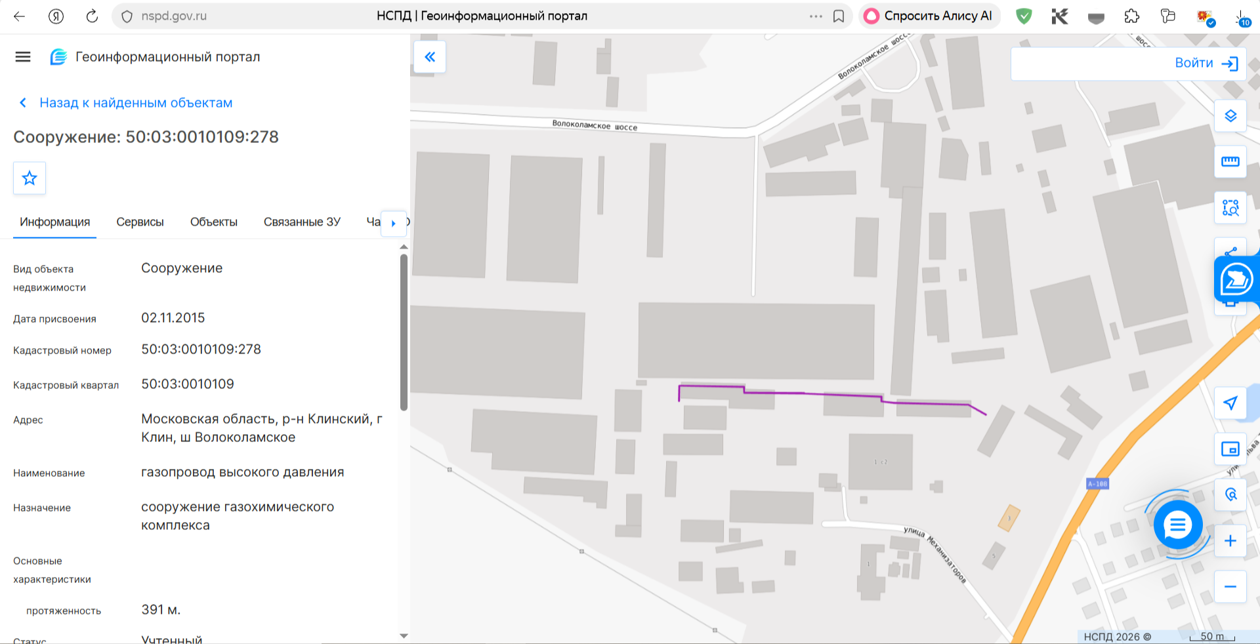This screenshot has width=1260, height=644.
Task: Switch to the Объекты tab
Action: click(x=214, y=222)
